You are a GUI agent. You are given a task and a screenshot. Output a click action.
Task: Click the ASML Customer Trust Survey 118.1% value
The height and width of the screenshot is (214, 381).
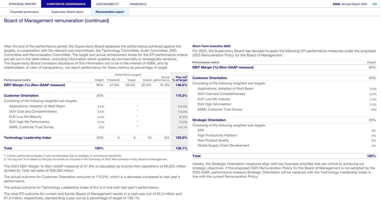(x=182, y=127)
